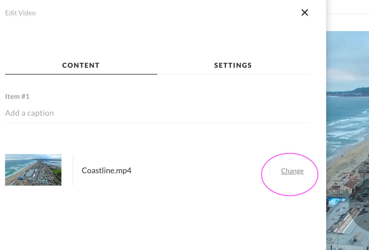This screenshot has height=250, width=369.
Task: Click the underline beneath the CONTENT tab
Action: click(81, 74)
